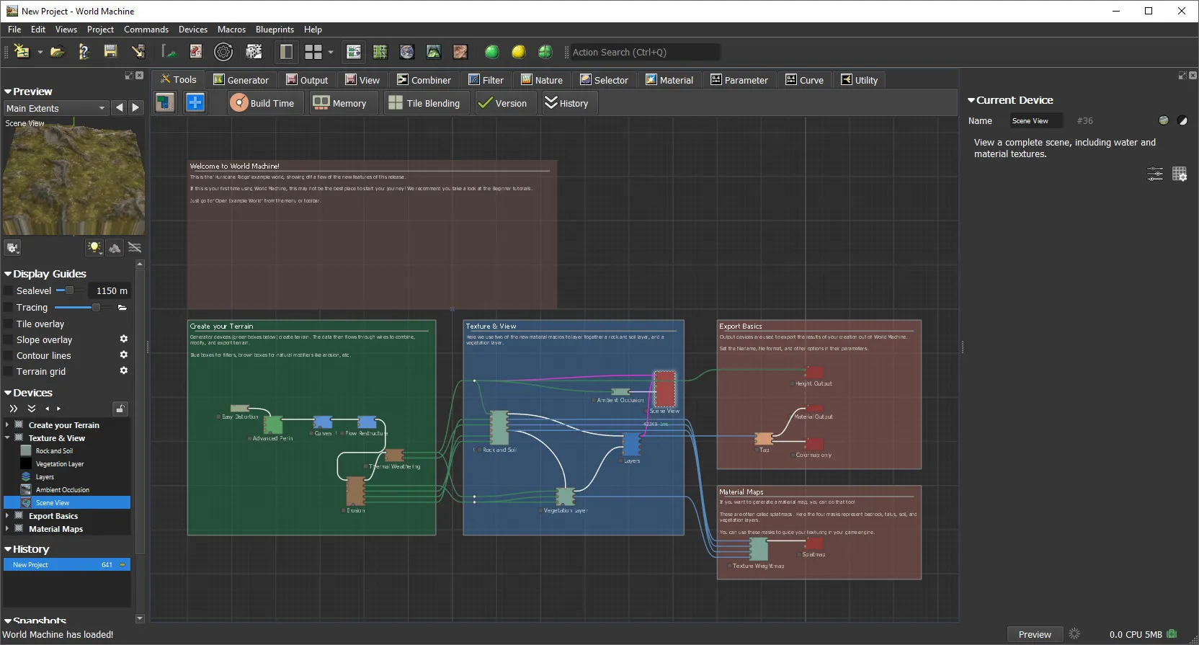Open a world file using the folder icon
This screenshot has height=645, width=1199.
(x=58, y=52)
